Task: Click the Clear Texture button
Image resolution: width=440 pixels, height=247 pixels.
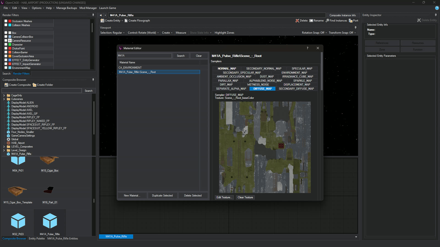Action: (x=245, y=197)
